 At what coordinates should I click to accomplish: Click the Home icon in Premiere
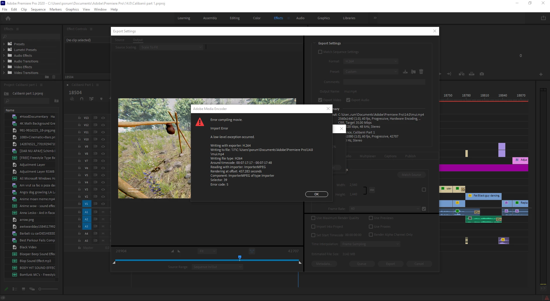pyautogui.click(x=8, y=18)
